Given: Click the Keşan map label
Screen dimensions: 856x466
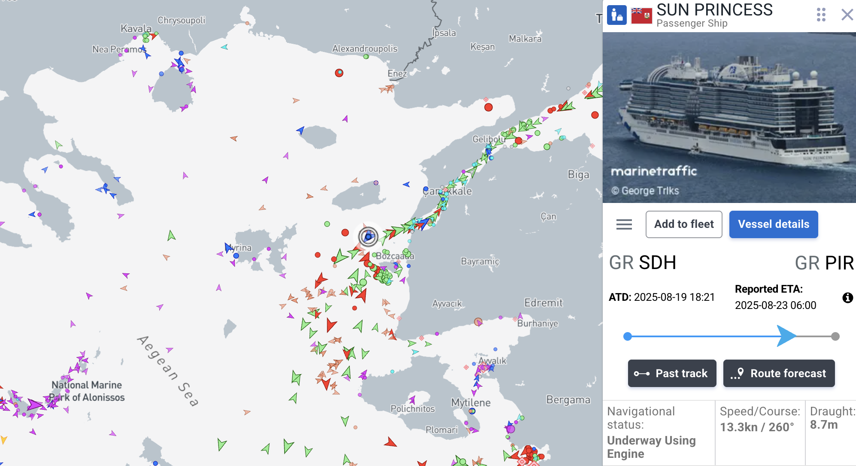Looking at the screenshot, I should [x=483, y=47].
